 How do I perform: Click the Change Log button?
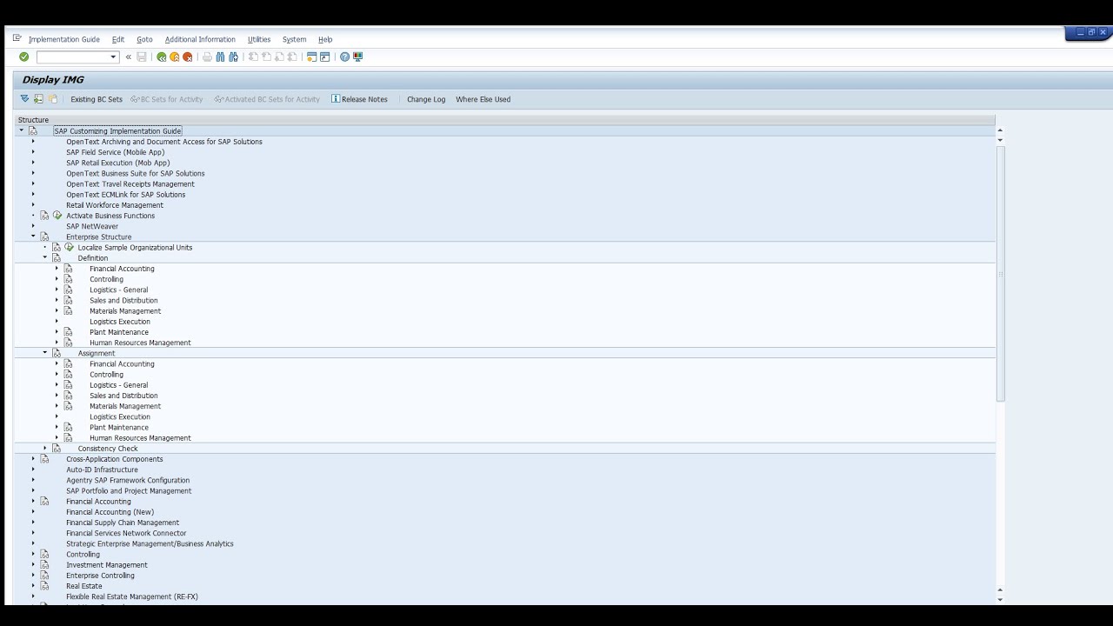click(426, 99)
